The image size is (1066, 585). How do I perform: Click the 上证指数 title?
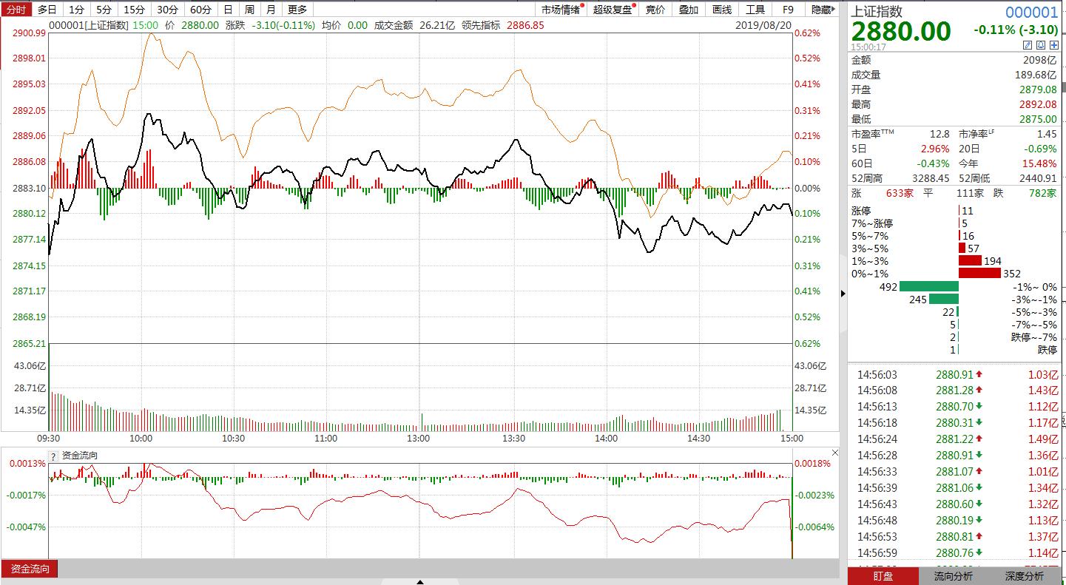[877, 11]
